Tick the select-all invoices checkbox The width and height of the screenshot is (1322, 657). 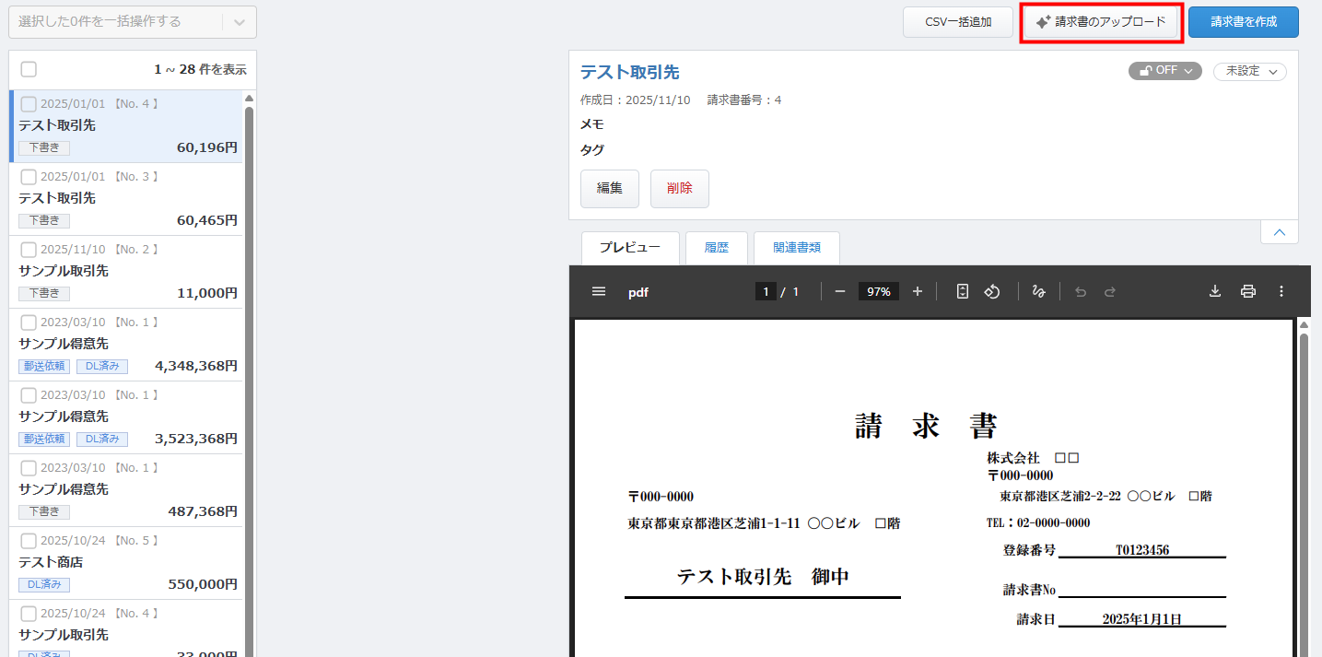tap(29, 70)
